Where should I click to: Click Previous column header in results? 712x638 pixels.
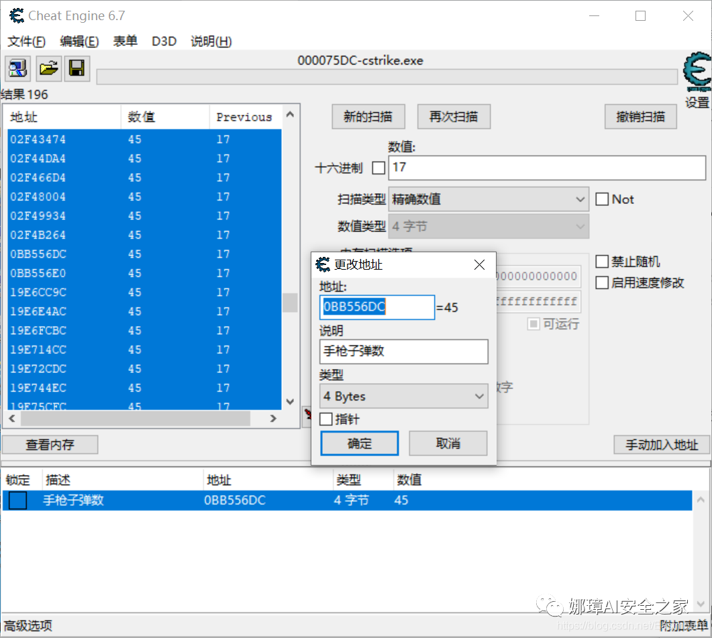coord(245,117)
